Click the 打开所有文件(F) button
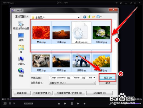 [42, 93]
